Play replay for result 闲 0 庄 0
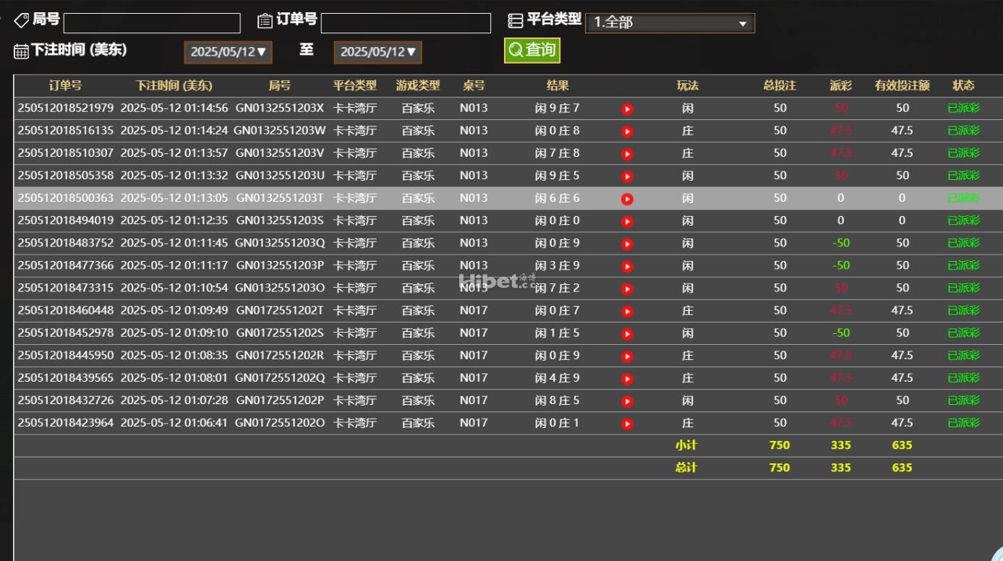The width and height of the screenshot is (1003, 561). coord(627,221)
